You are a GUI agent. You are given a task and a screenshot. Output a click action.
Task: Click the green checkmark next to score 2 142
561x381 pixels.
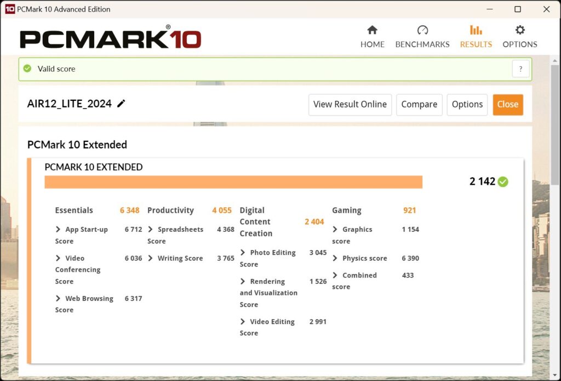(x=503, y=182)
